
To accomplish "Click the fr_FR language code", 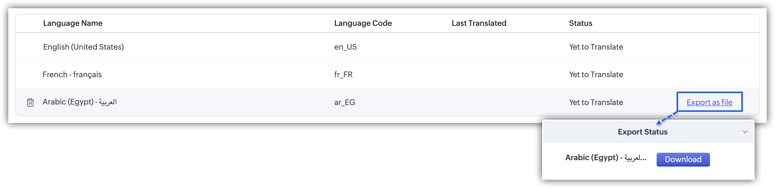I will coord(343,74).
